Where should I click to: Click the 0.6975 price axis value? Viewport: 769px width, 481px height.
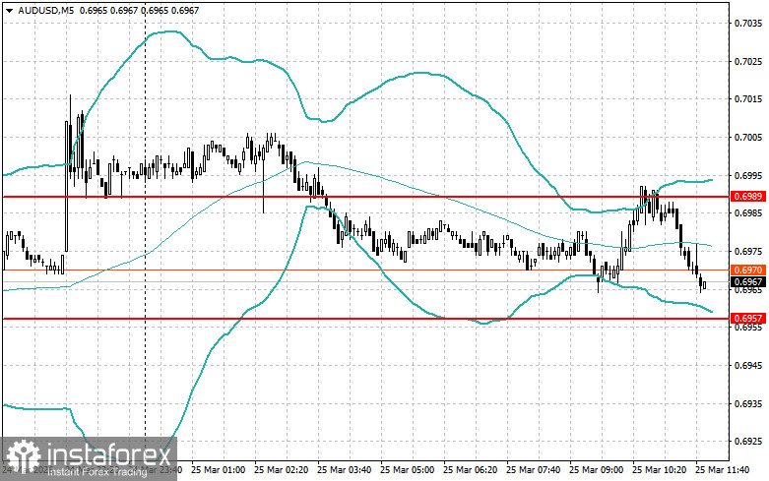(x=748, y=251)
